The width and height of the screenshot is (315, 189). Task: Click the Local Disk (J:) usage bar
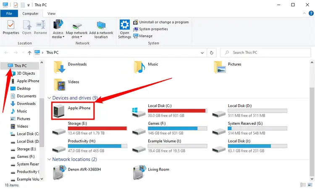(x=257, y=146)
